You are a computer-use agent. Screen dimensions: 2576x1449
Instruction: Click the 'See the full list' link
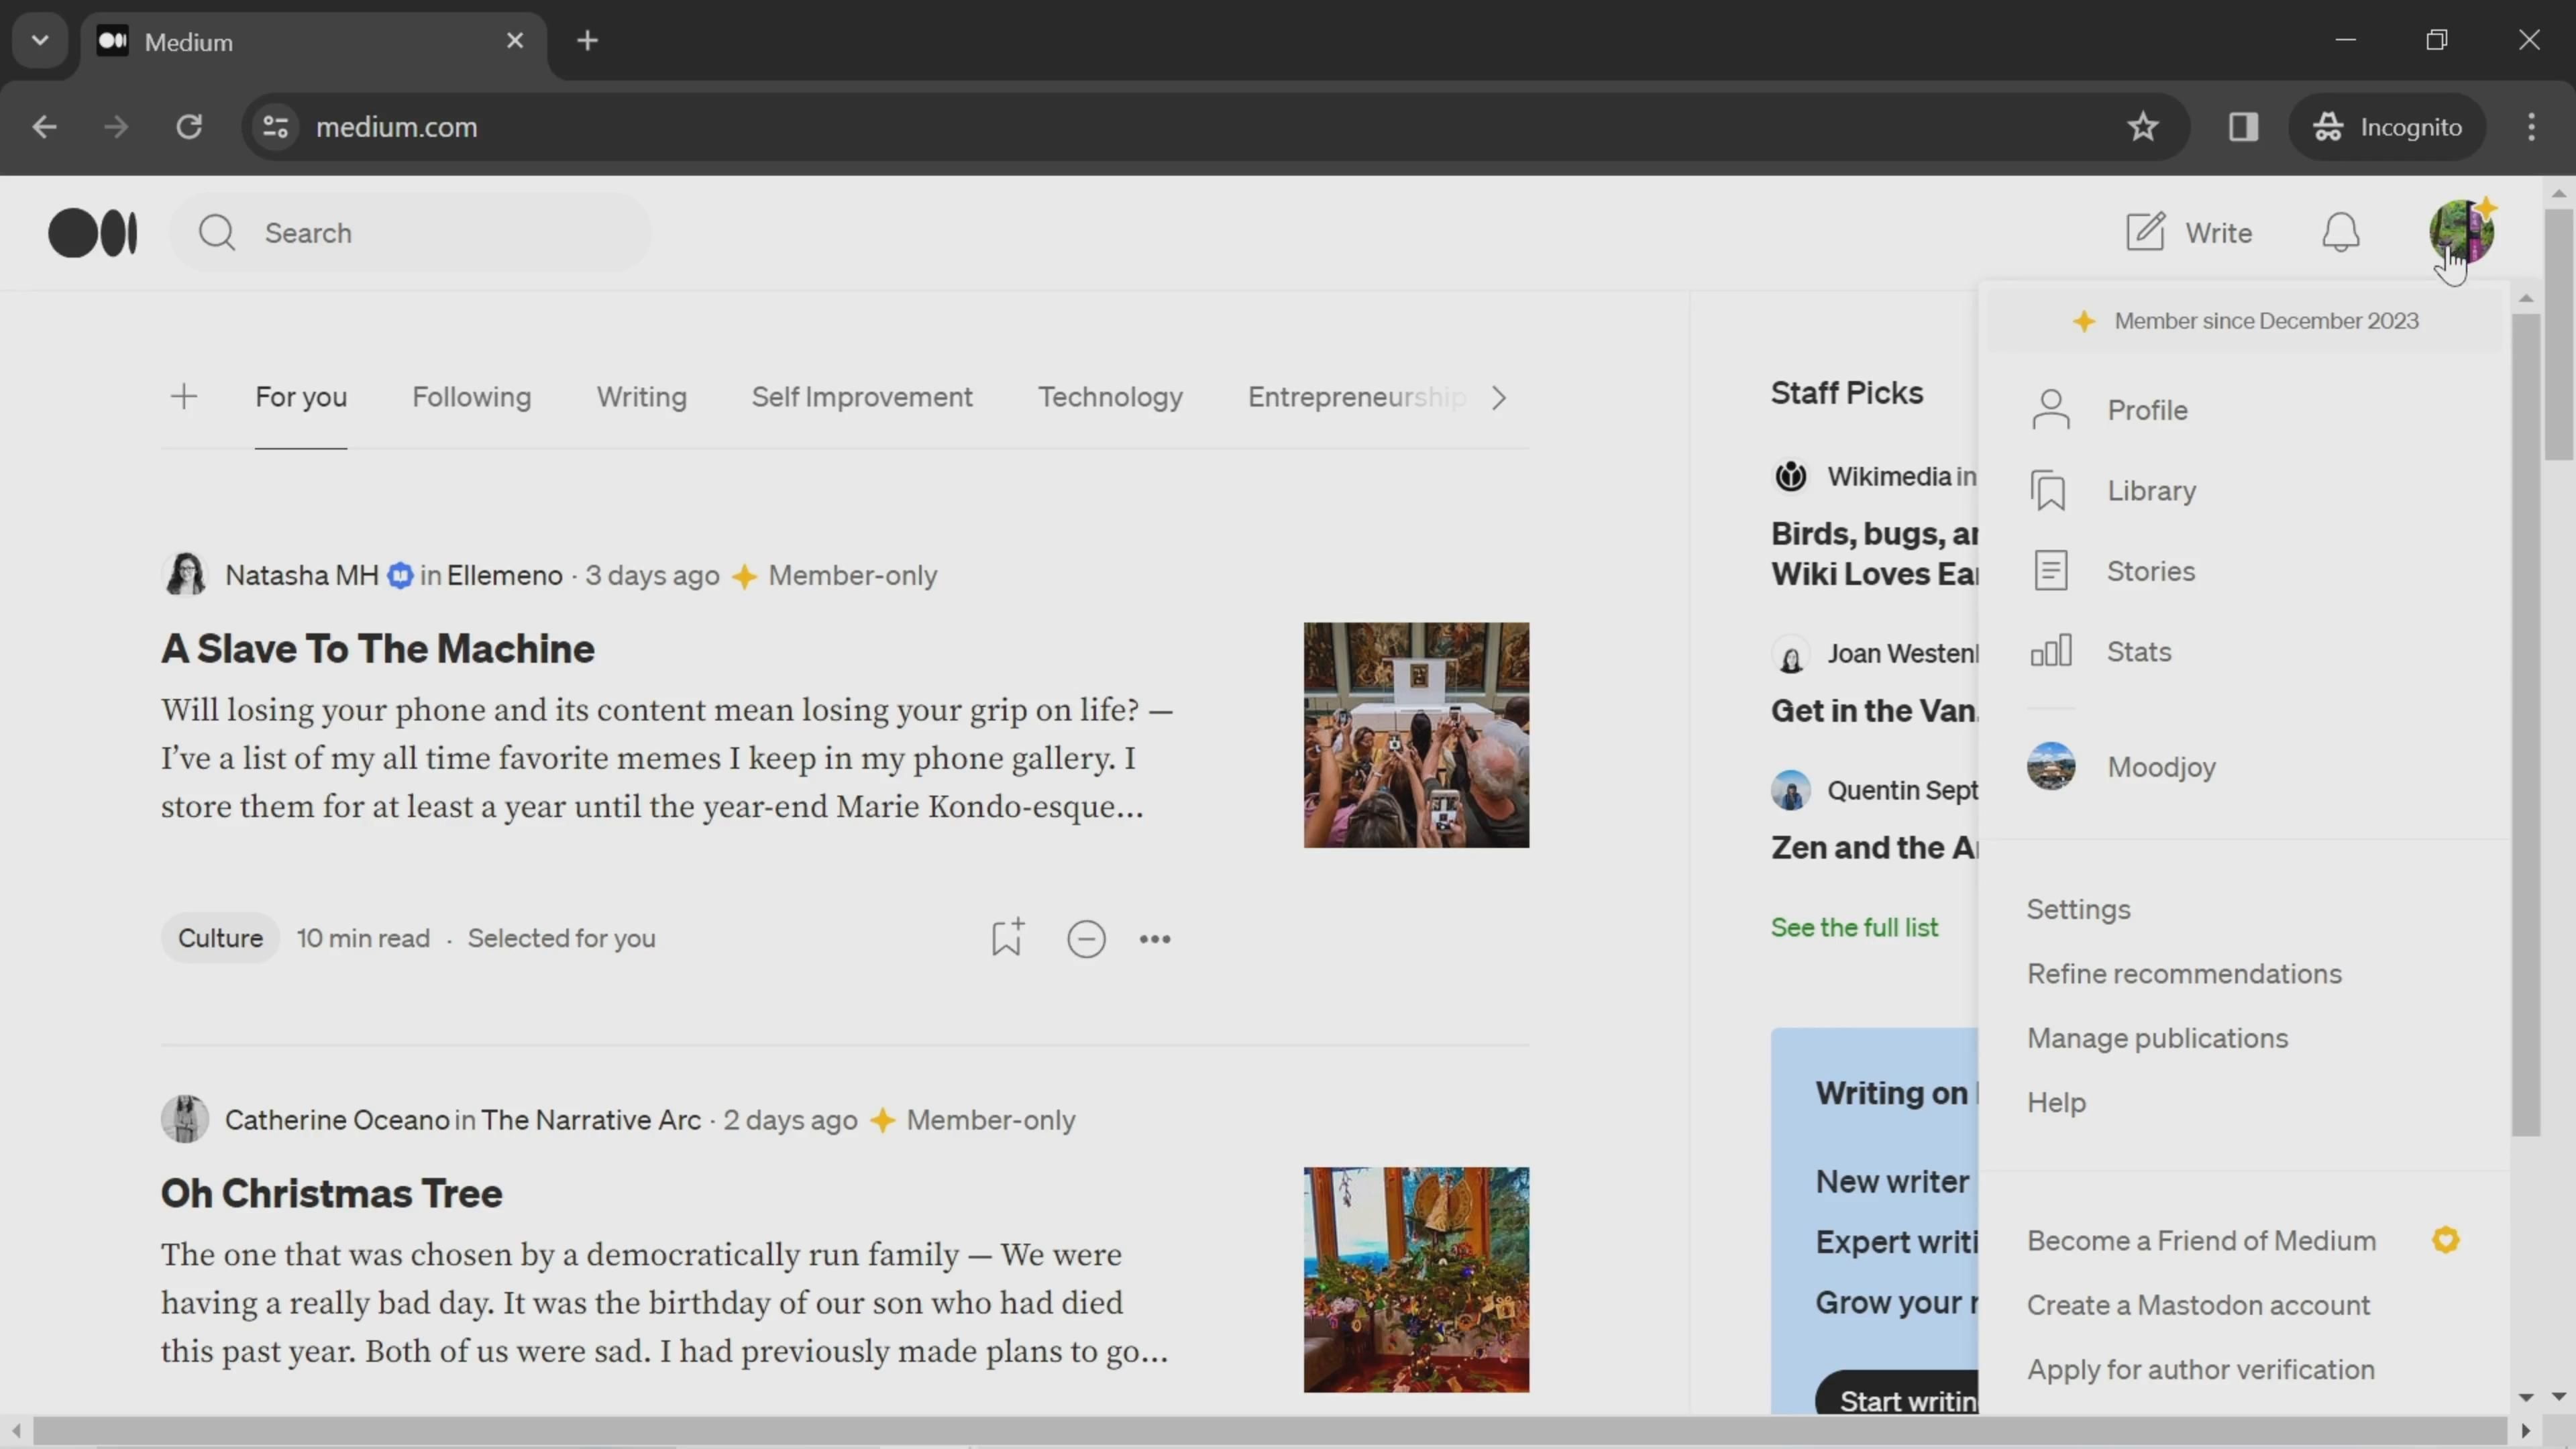(x=1854, y=927)
